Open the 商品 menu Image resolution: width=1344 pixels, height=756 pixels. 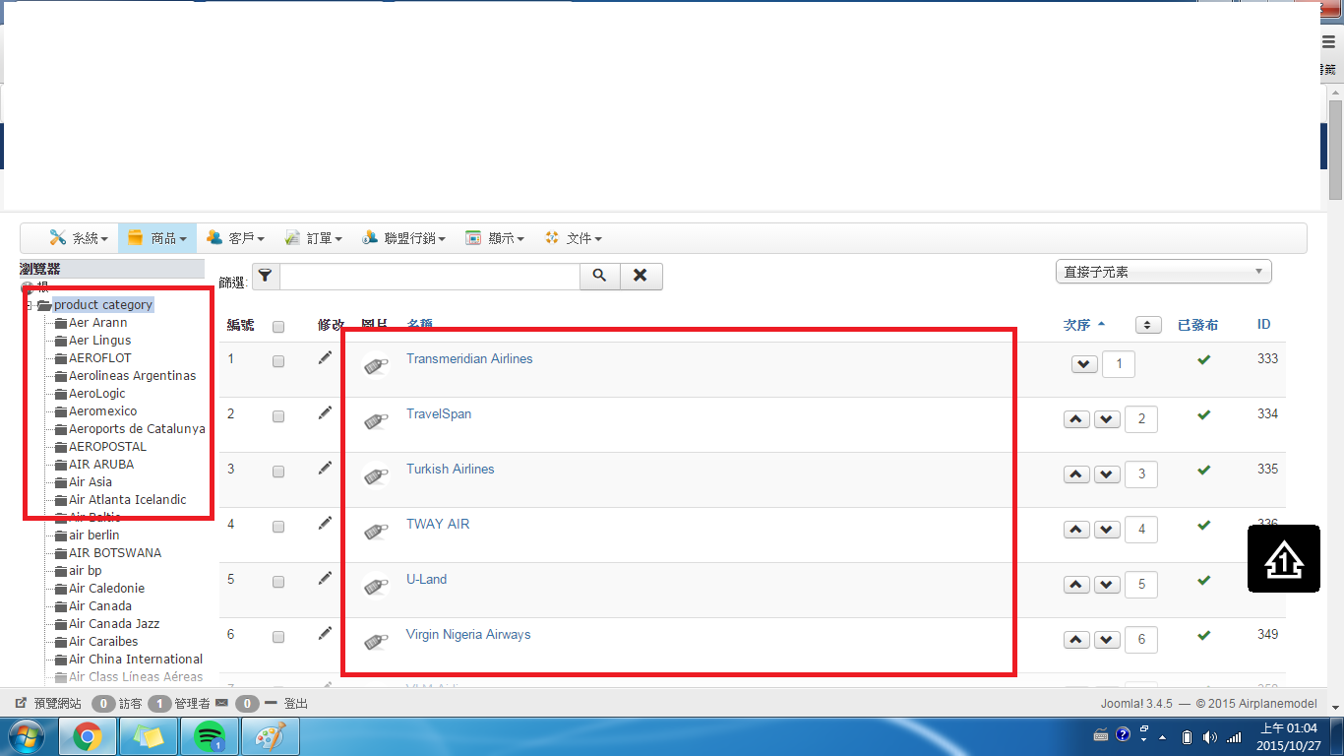coord(156,238)
